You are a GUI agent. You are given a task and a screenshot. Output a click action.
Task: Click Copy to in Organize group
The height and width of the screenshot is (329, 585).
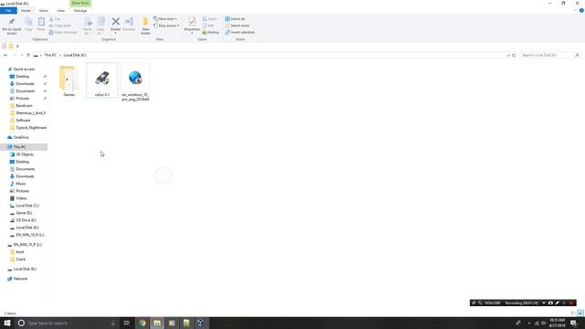[101, 26]
